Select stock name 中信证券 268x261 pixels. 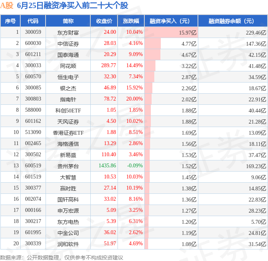68,44
